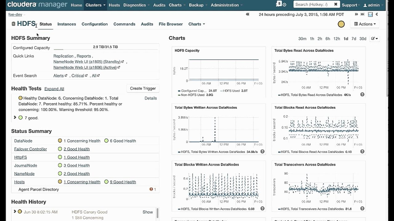Open the Clusters dropdown menu

point(95,5)
